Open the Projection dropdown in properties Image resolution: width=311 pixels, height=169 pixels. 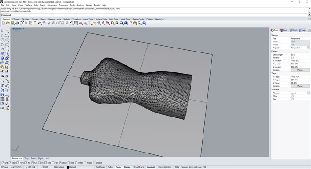308,48
